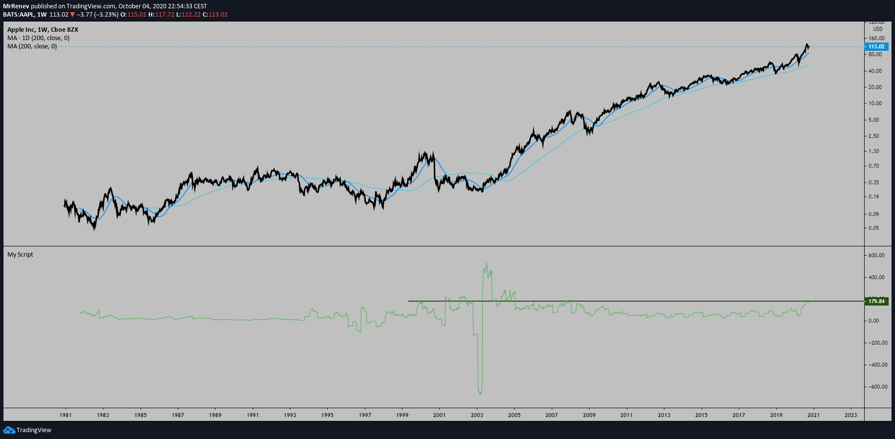Click the 2005 time axis label

[514, 415]
